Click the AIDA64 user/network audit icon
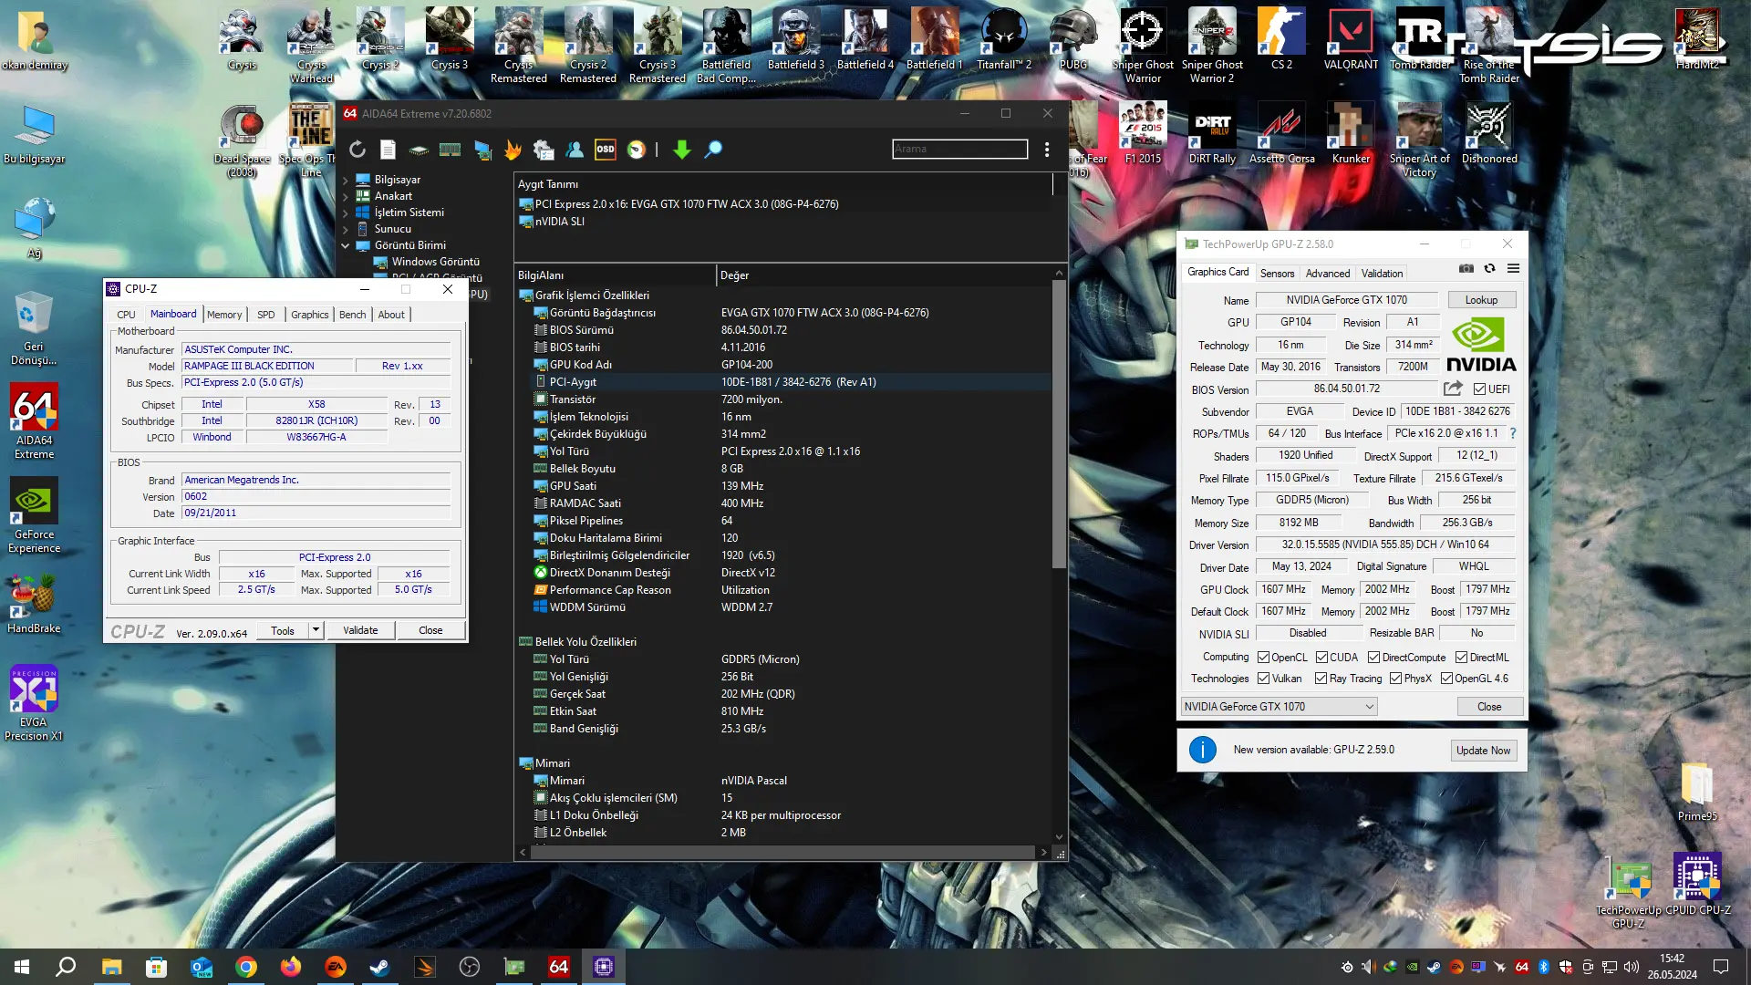Screen dimensions: 1751x985 click(575, 150)
